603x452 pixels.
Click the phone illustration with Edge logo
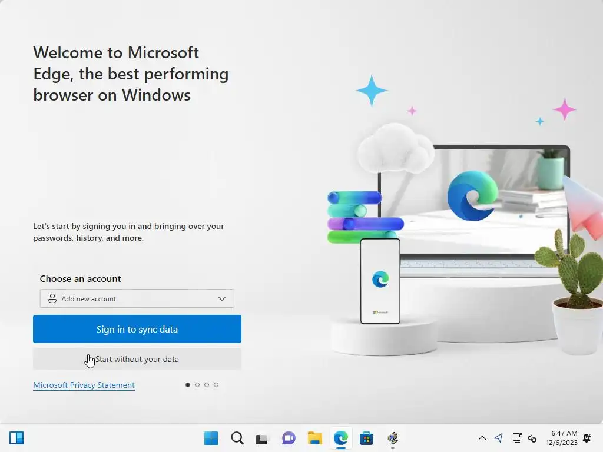(380, 281)
